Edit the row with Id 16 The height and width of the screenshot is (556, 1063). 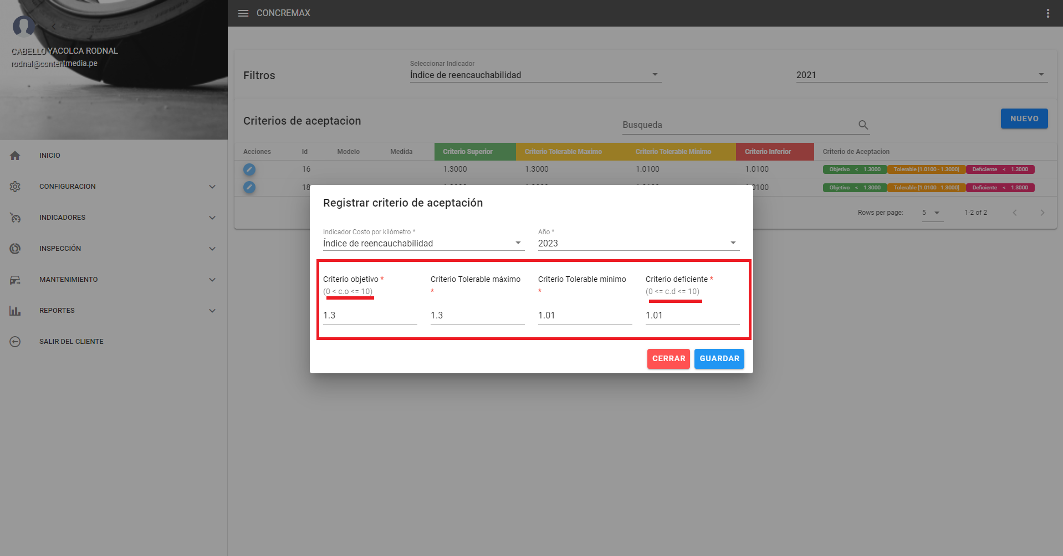click(249, 169)
